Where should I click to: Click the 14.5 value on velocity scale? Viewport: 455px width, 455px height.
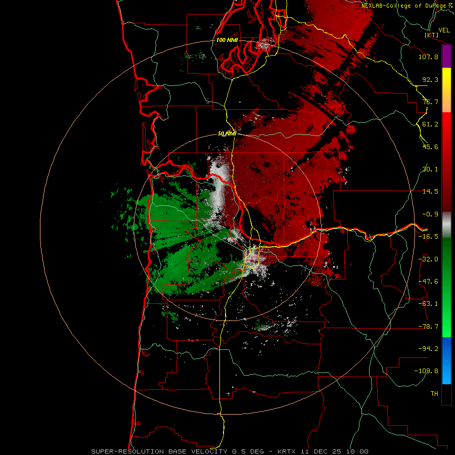[430, 192]
